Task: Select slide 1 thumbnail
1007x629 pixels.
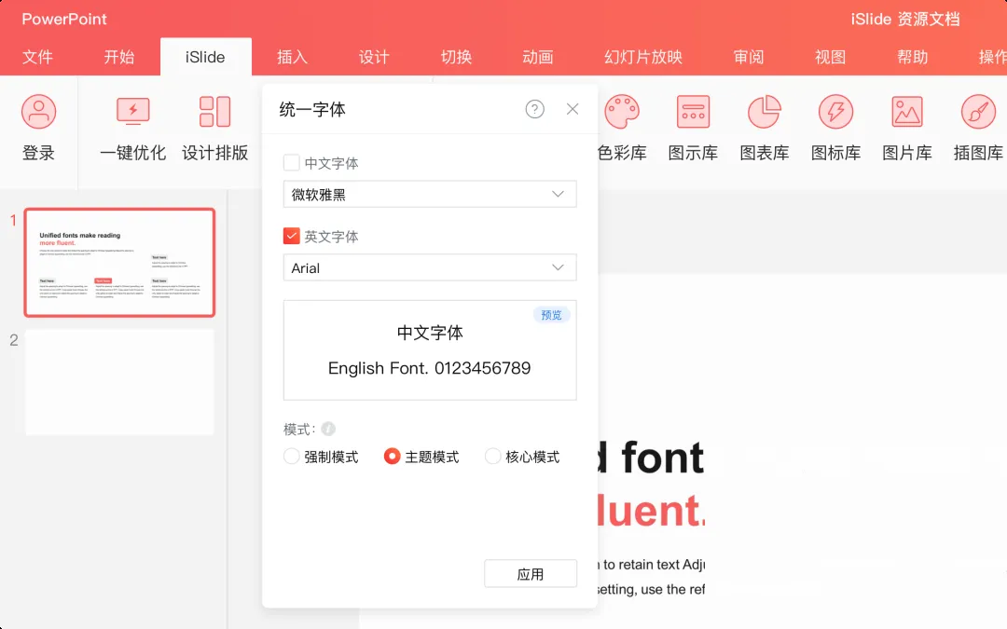Action: coord(119,263)
